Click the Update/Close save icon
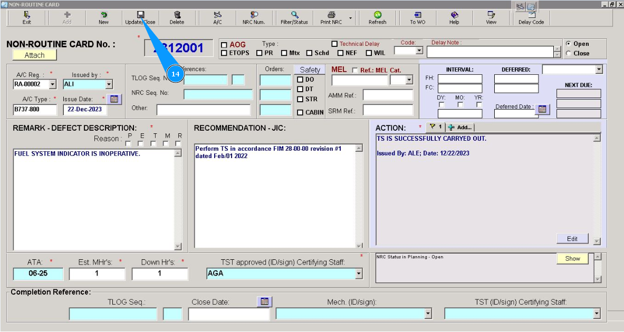The image size is (624, 332). click(140, 15)
